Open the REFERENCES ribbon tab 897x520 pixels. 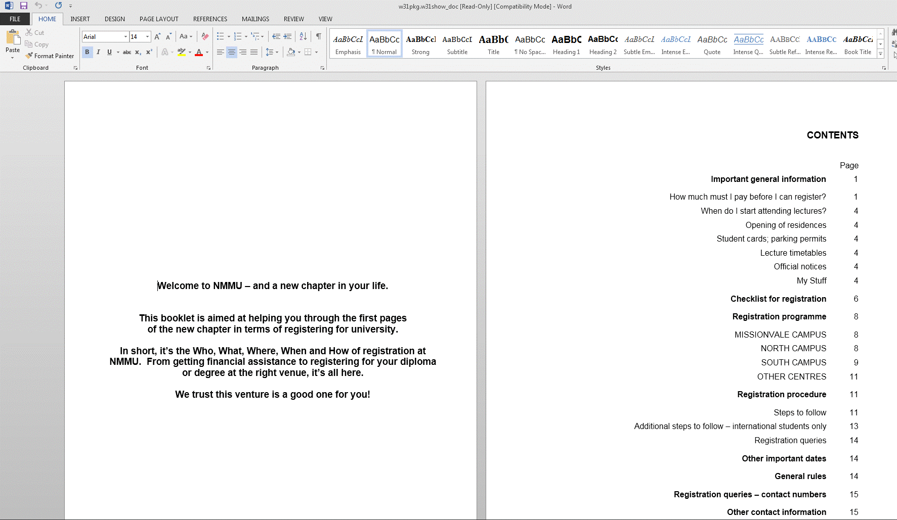210,19
